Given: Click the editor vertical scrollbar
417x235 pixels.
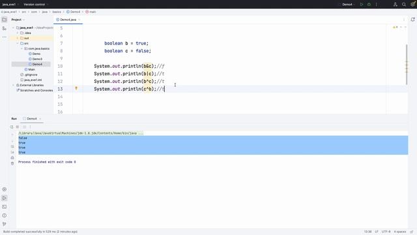Looking at the screenshot, I should pyautogui.click(x=407, y=65).
